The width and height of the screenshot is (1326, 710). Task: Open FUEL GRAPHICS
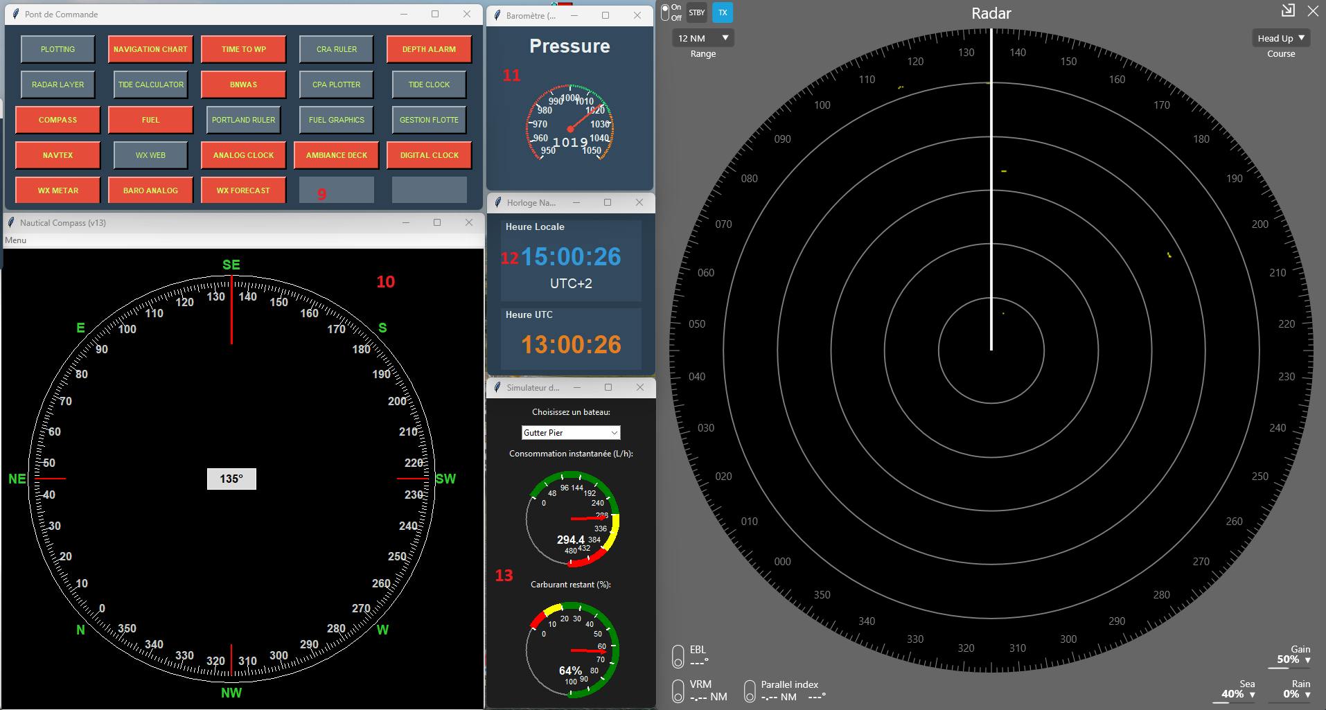coord(336,120)
